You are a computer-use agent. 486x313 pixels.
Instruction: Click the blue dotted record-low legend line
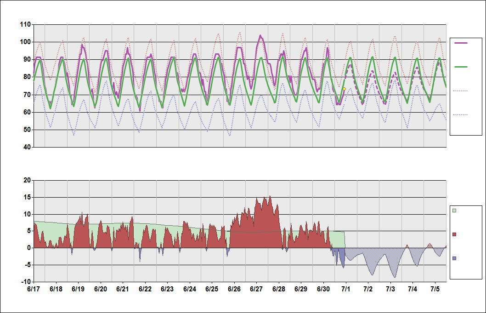pos(460,115)
